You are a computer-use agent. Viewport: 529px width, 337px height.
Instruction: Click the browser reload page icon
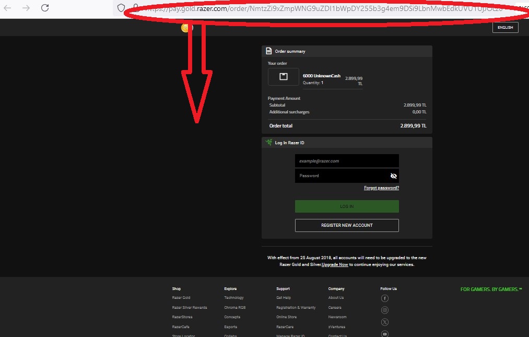pyautogui.click(x=45, y=8)
